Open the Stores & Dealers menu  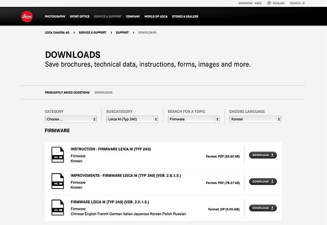(185, 16)
